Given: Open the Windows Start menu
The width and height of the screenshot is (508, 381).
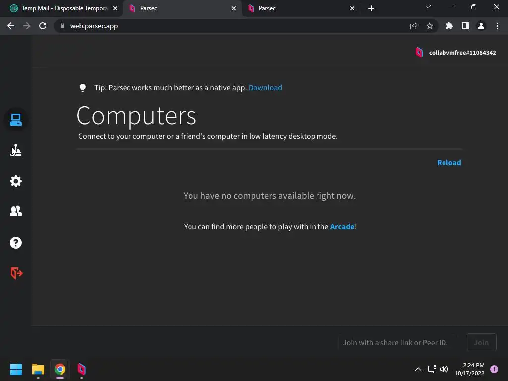Looking at the screenshot, I should click(x=16, y=369).
